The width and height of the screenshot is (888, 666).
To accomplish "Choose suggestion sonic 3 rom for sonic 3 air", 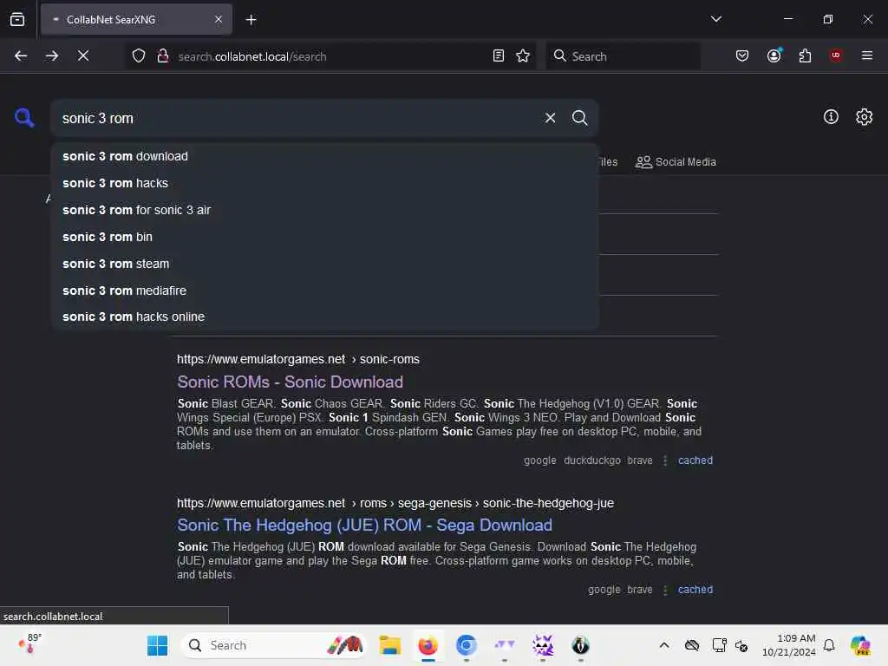I will [324, 210].
